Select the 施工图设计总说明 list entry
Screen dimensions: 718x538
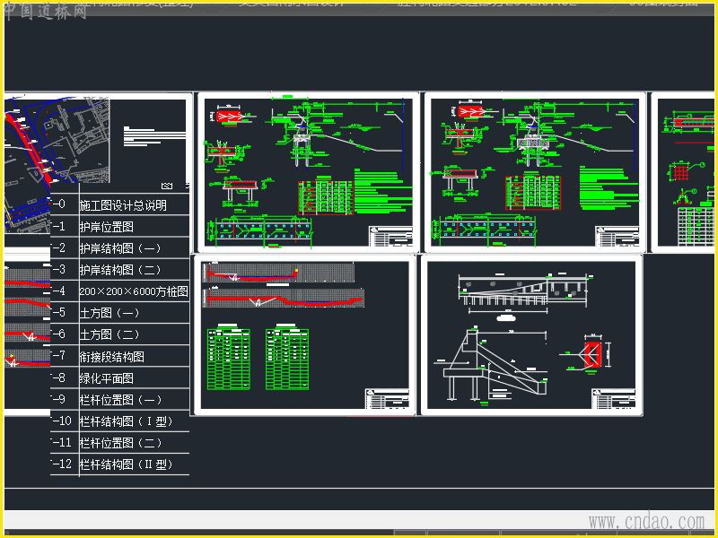point(123,205)
